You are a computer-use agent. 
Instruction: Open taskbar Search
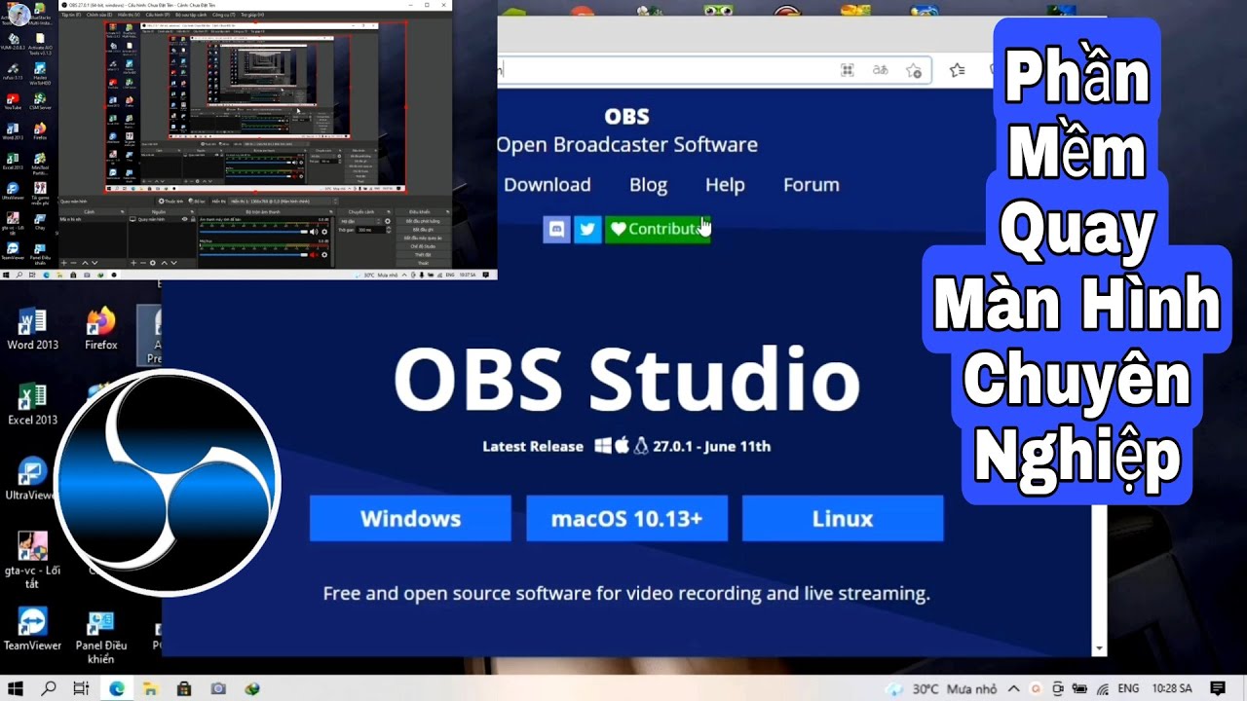click(49, 688)
